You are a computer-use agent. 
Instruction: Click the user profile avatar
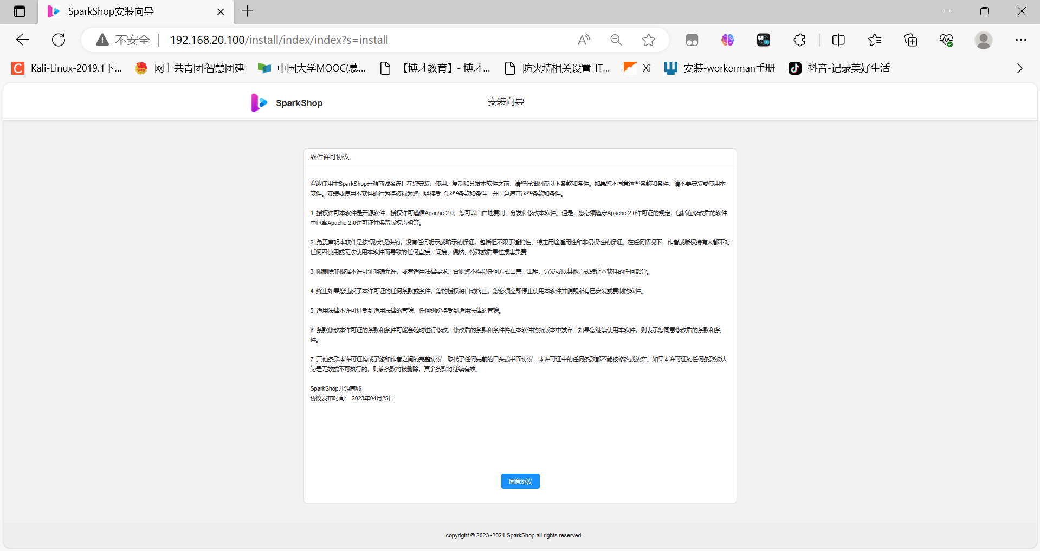click(x=983, y=40)
